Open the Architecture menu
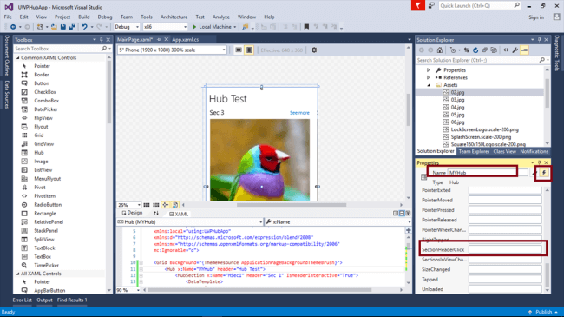 click(174, 17)
